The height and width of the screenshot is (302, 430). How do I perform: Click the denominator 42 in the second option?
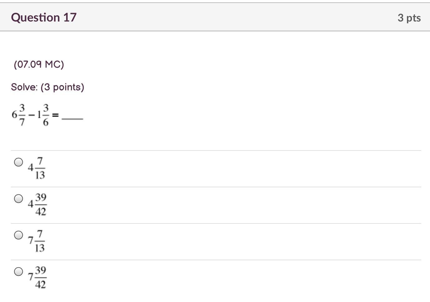point(41,212)
